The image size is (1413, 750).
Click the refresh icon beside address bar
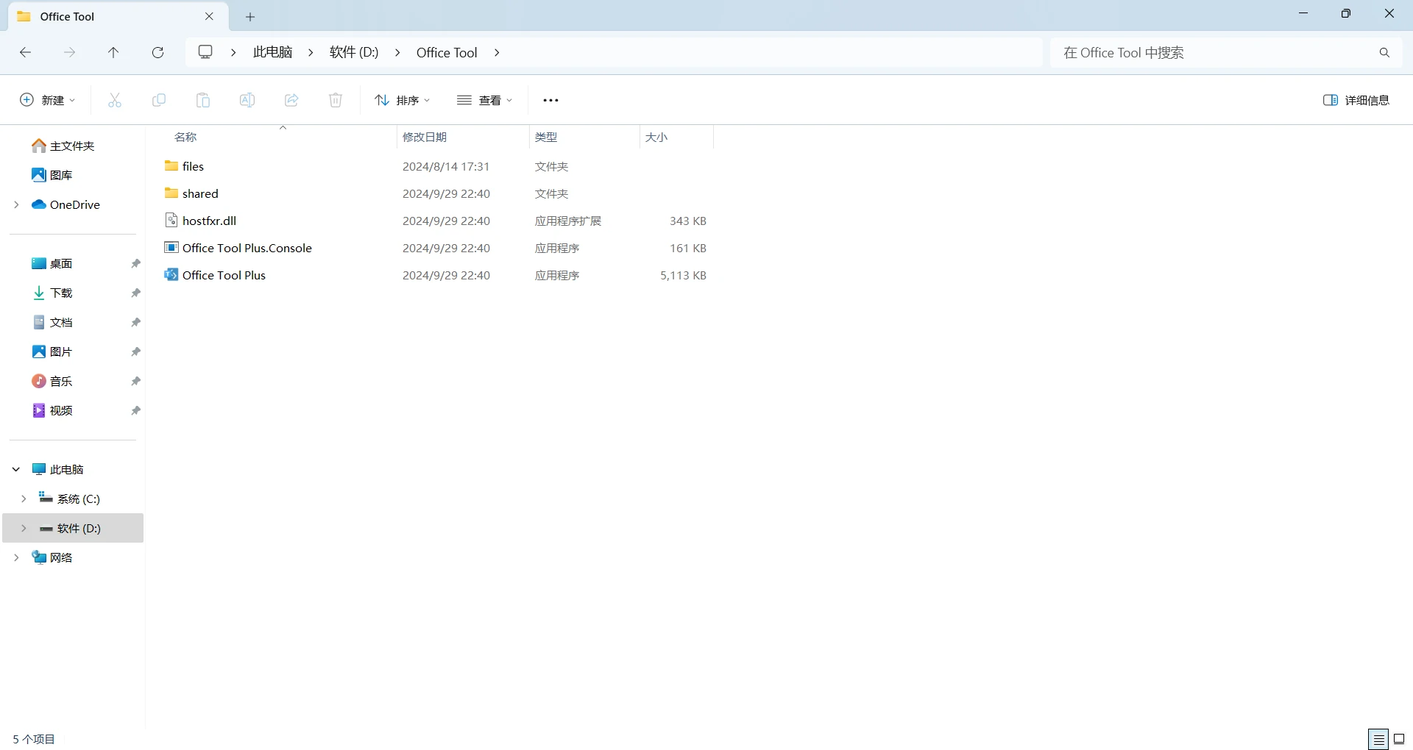(157, 52)
